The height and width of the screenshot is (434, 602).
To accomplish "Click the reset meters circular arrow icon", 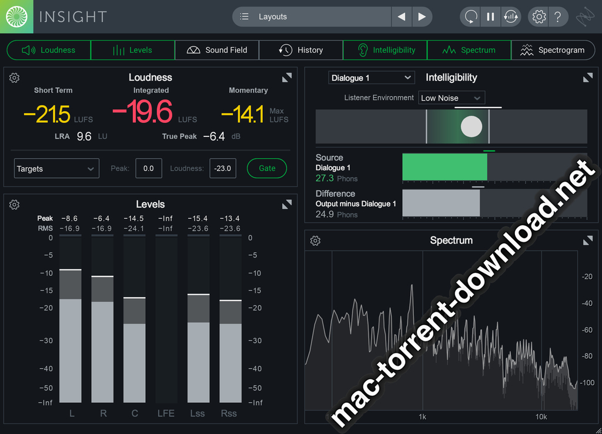I will pyautogui.click(x=470, y=17).
